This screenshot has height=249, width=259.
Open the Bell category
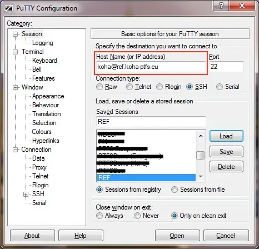coord(37,69)
